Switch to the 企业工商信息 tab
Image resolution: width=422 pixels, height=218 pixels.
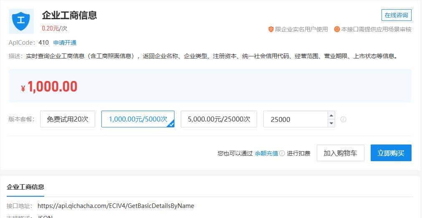coord(25,187)
